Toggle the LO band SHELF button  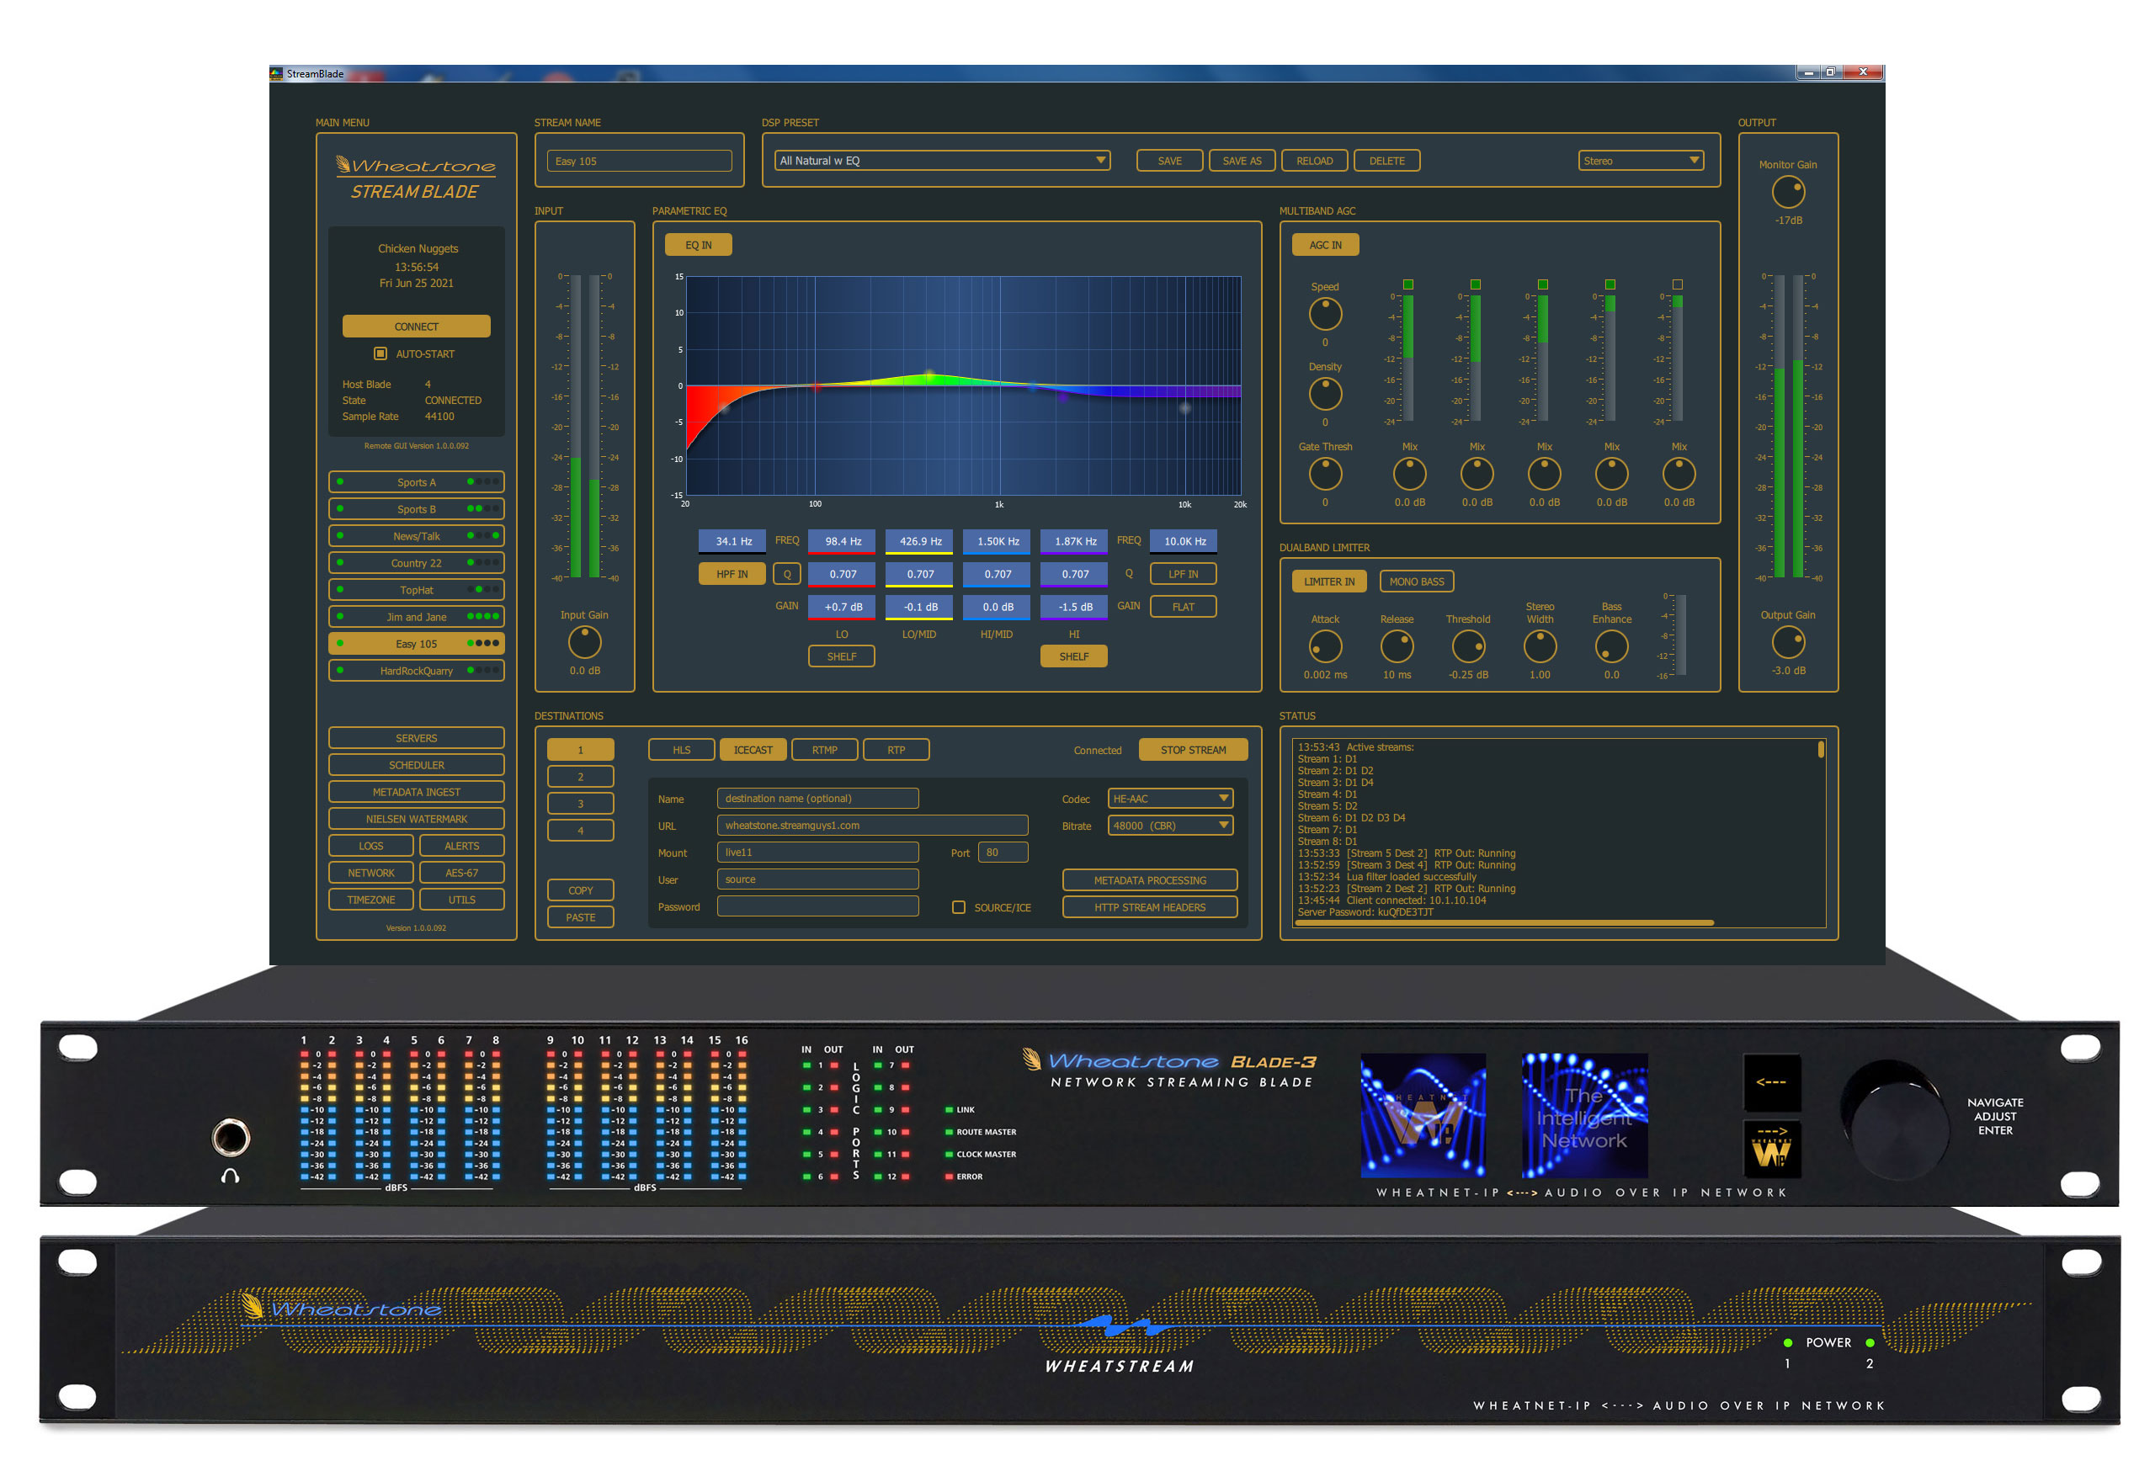point(841,656)
